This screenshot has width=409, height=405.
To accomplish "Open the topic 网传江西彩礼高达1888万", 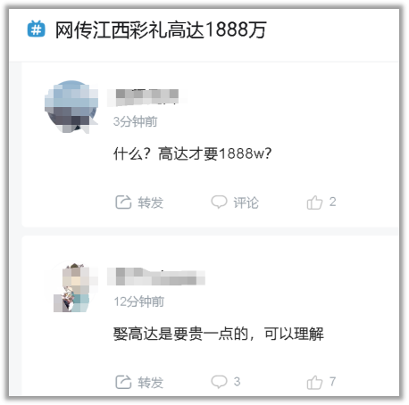I will tap(161, 29).
